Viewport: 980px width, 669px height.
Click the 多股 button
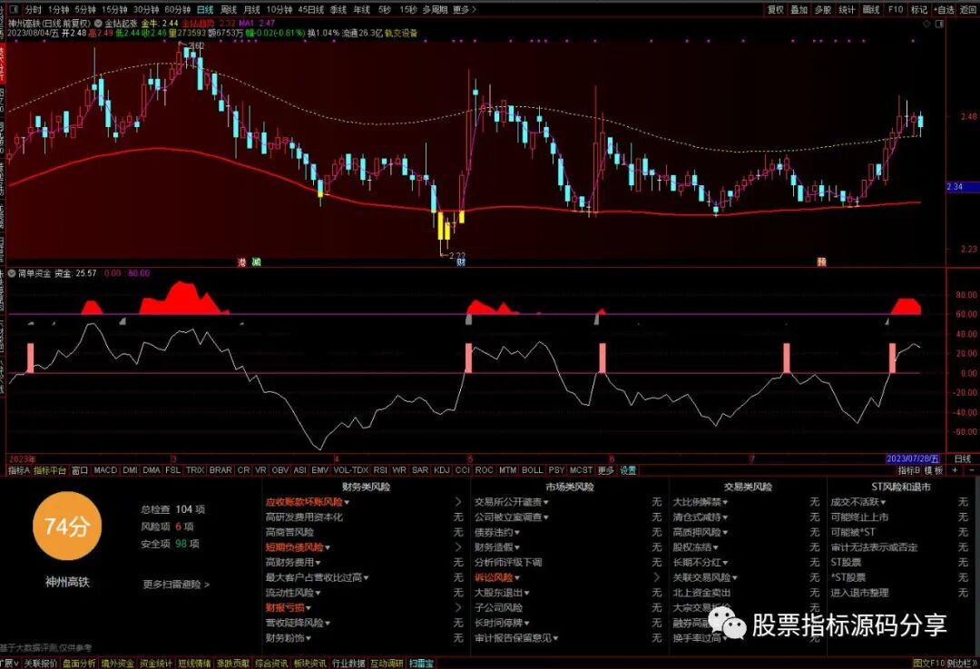[823, 9]
